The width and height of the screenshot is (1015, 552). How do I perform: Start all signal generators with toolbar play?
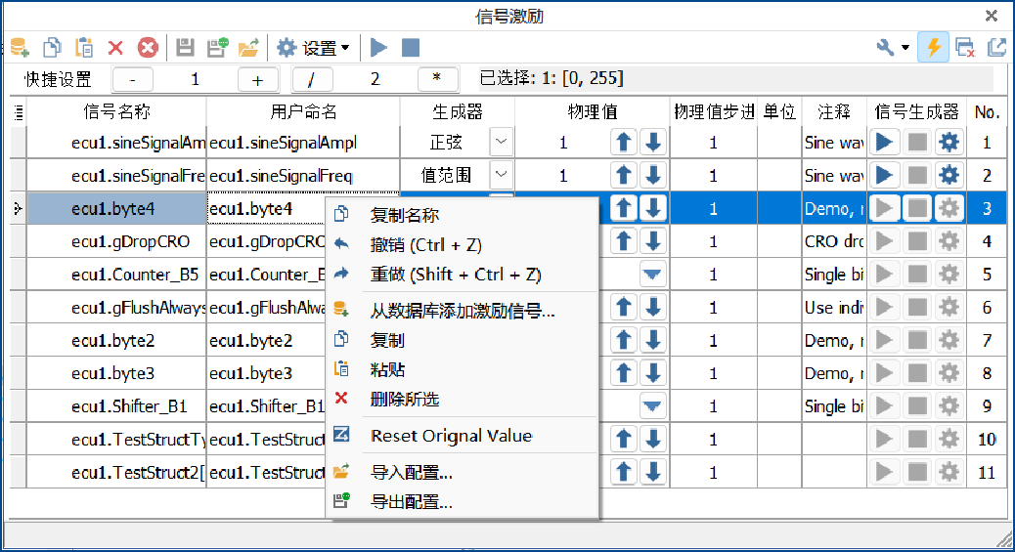(378, 48)
